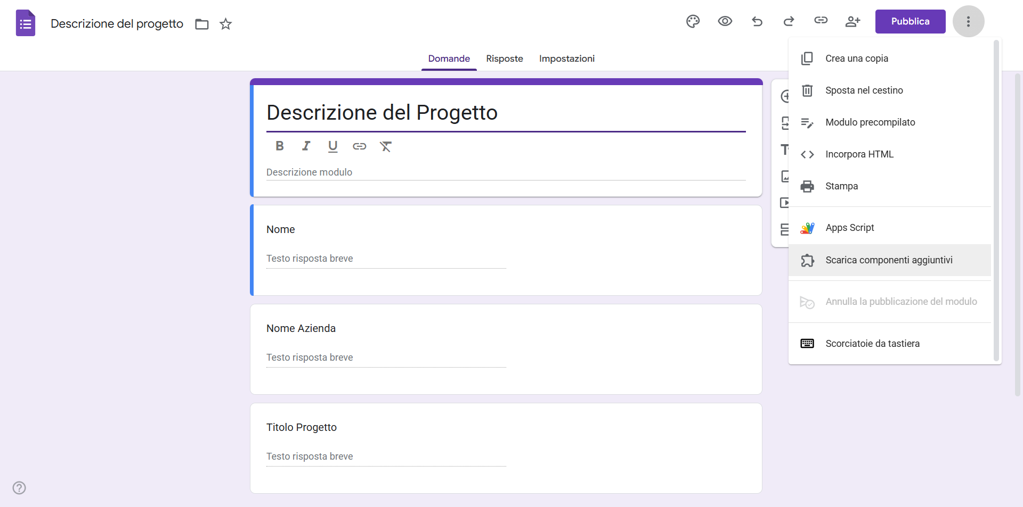
Task: Toggle underline formatting on the title
Action: click(333, 146)
